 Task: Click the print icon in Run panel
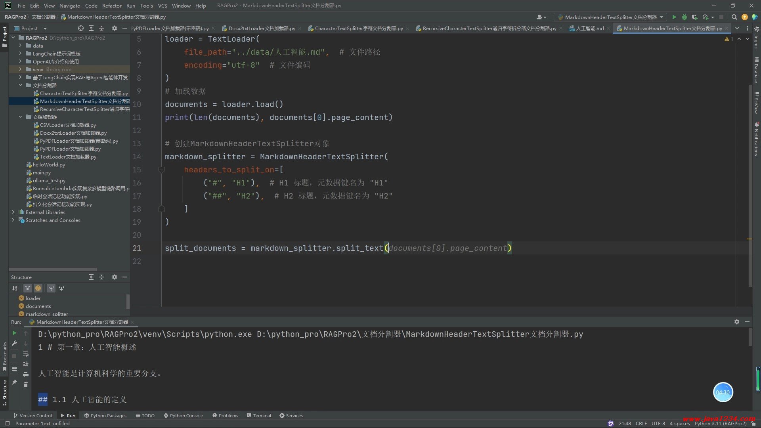pos(26,374)
